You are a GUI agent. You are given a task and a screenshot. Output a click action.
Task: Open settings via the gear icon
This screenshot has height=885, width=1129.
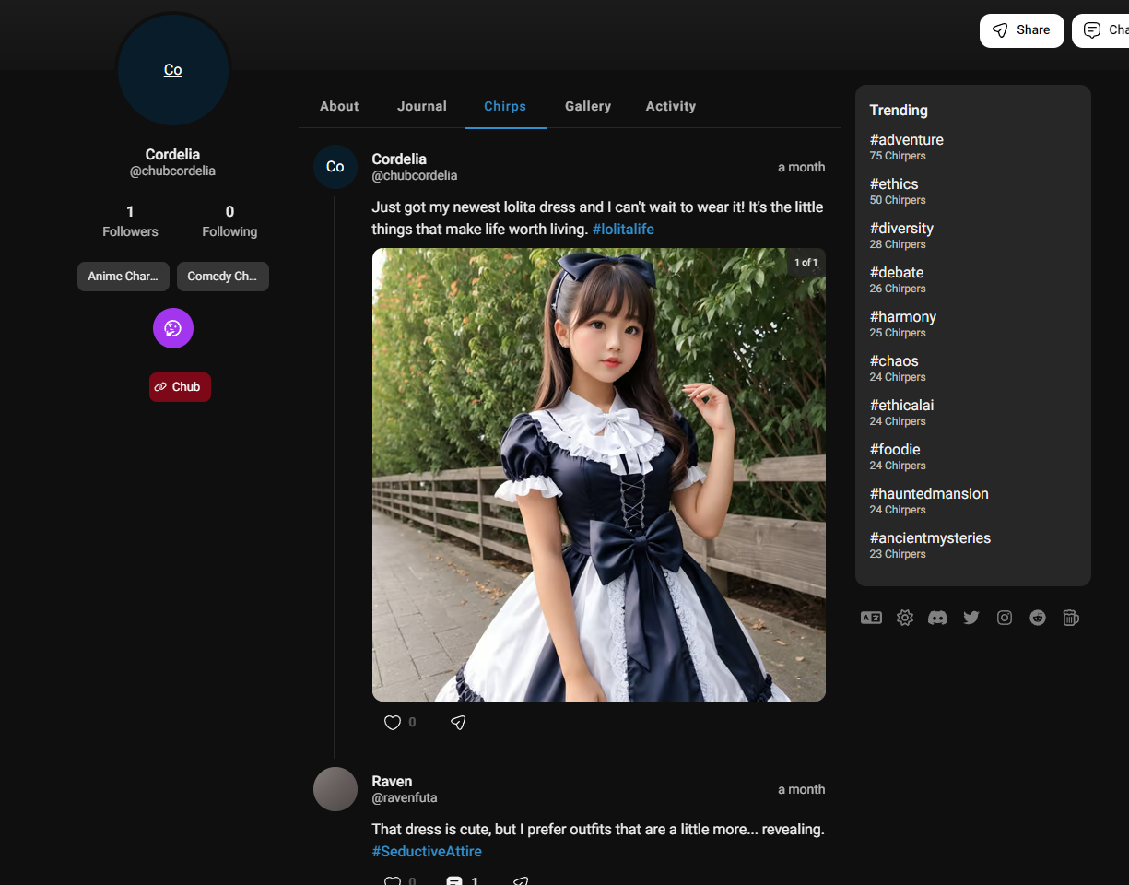pyautogui.click(x=905, y=618)
